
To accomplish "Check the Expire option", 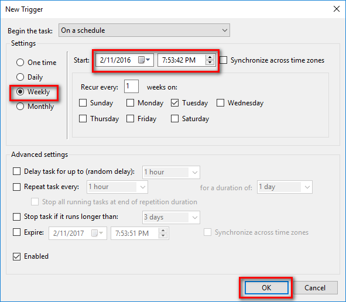I will tap(16, 232).
